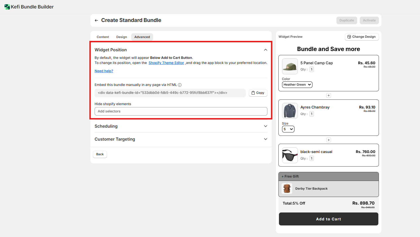Click the Add selectors input field
Screen dimensions: 420x237
point(181,111)
